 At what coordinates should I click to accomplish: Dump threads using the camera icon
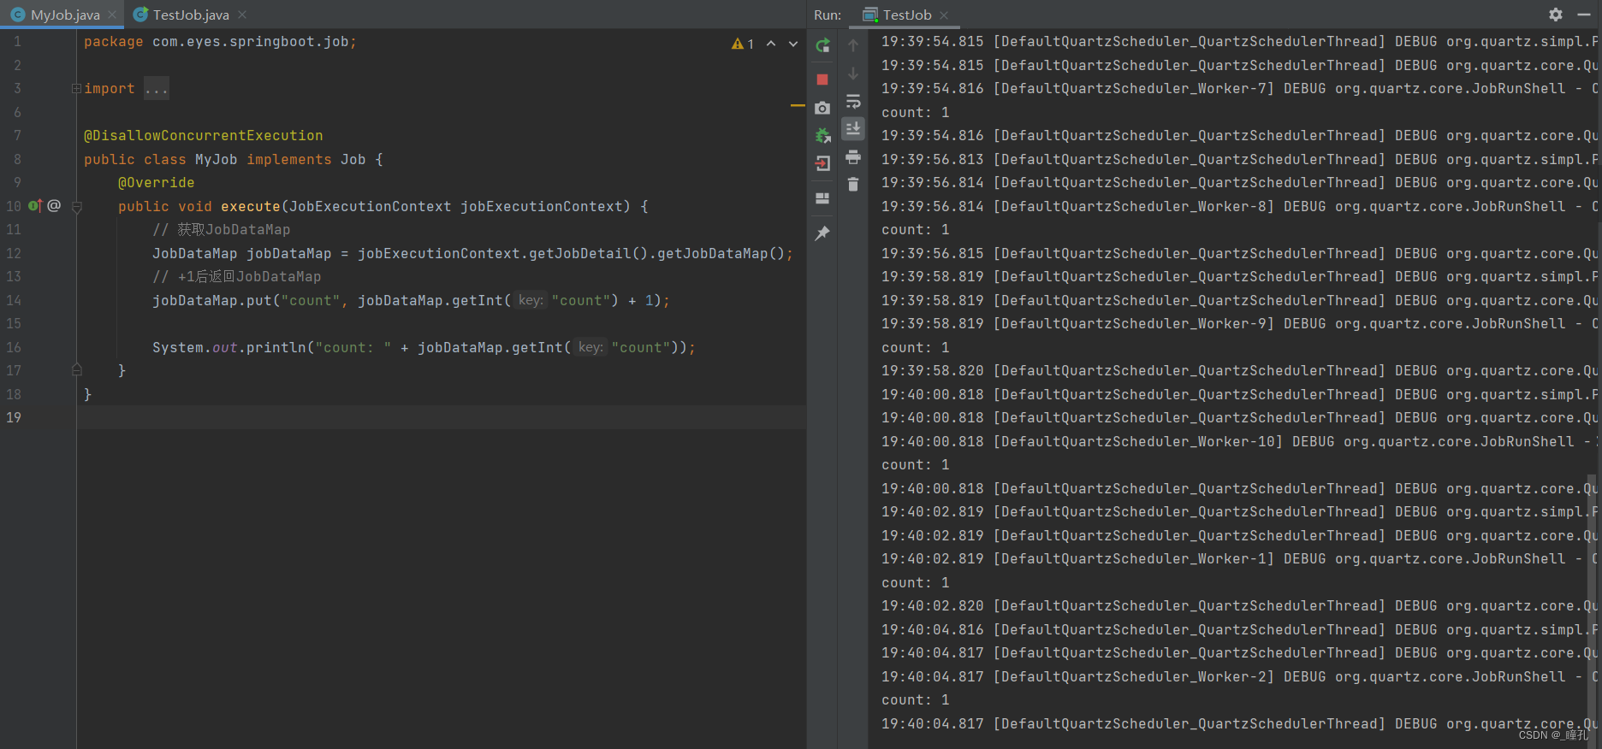pos(822,108)
